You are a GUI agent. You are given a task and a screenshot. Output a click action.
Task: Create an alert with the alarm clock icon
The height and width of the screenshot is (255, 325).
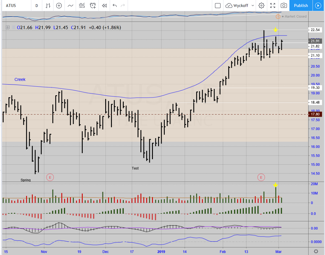pos(93,5)
